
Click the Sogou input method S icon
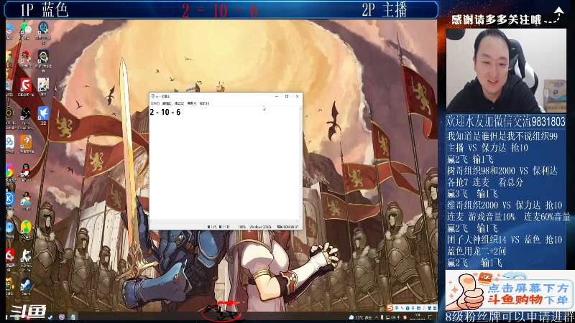pyautogui.click(x=390, y=308)
